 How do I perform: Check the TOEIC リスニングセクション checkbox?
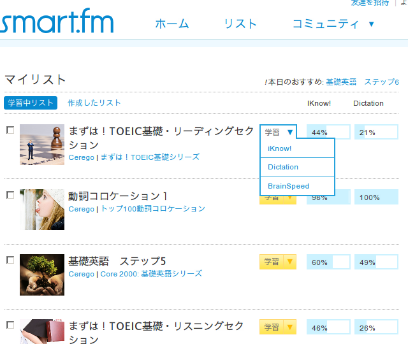10,325
